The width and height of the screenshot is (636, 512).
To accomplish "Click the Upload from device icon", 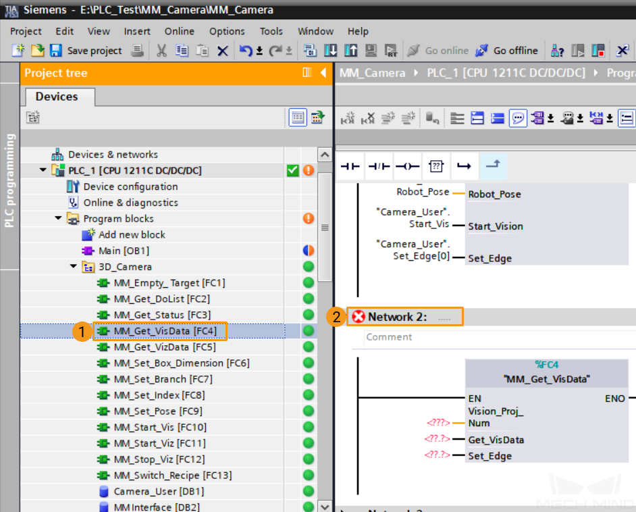I will pos(351,50).
